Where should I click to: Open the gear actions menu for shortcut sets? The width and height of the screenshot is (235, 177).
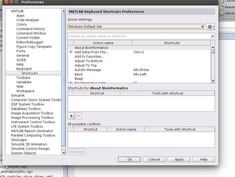[211, 27]
